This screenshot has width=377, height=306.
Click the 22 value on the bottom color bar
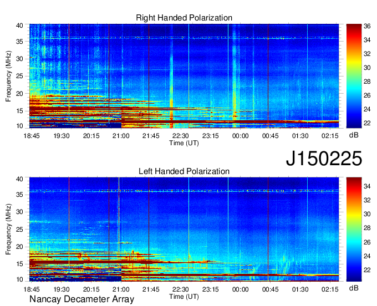[367, 270]
